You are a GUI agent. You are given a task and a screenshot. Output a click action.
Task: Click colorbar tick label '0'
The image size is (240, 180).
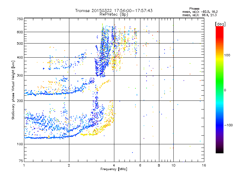(x=225, y=90)
